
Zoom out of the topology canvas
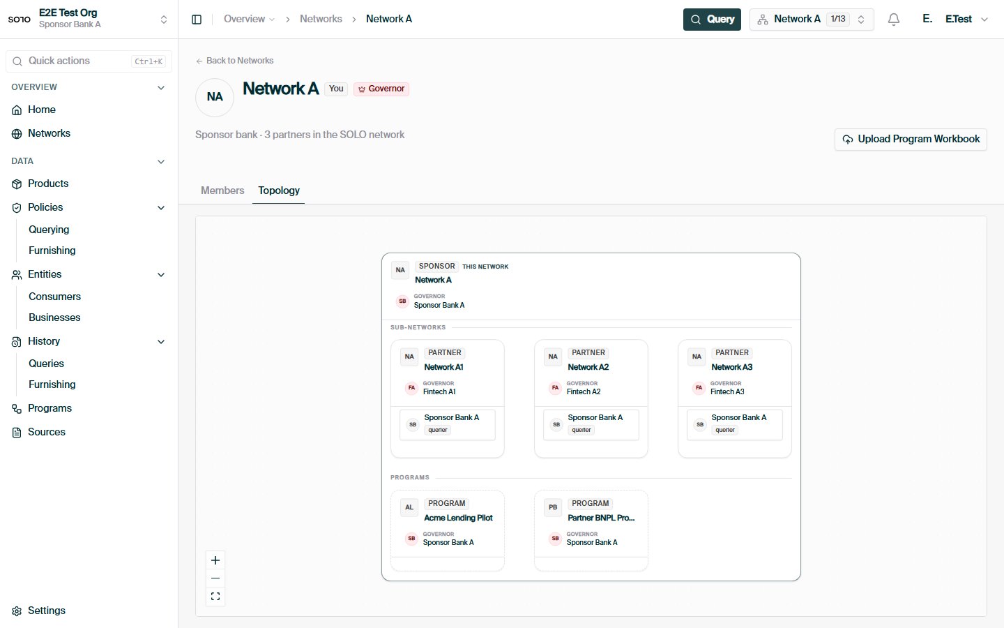click(215, 578)
